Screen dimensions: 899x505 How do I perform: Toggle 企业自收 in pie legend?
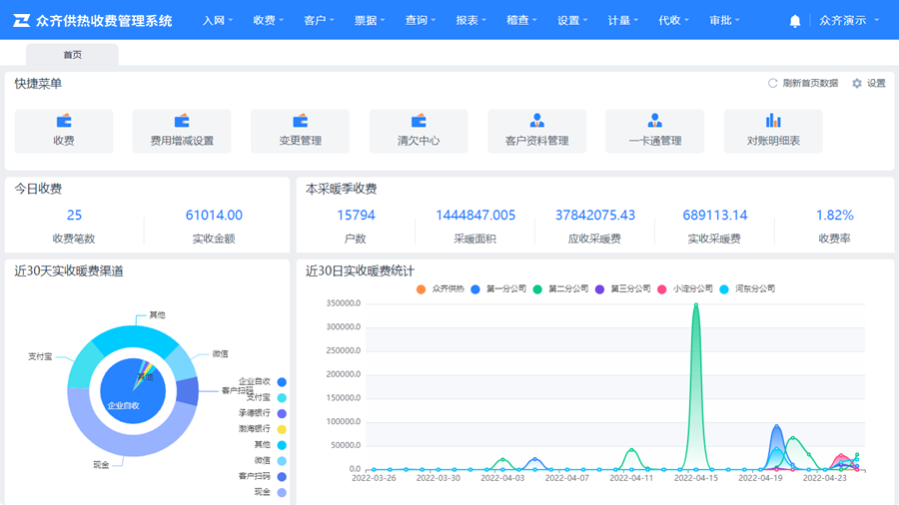[263, 382]
